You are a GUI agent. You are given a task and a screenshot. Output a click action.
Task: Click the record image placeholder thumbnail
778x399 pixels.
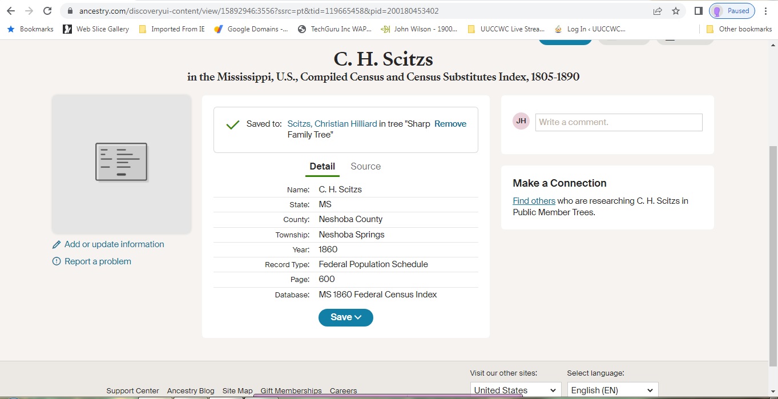pos(122,163)
